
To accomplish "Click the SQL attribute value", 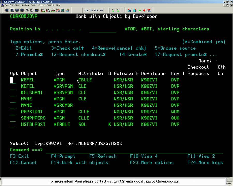I will (82, 124).
